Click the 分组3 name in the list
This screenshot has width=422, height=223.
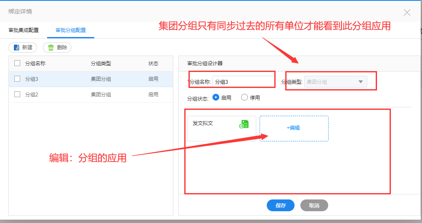pyautogui.click(x=32, y=79)
